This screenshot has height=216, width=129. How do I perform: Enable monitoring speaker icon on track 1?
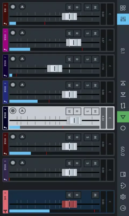[22, 33]
